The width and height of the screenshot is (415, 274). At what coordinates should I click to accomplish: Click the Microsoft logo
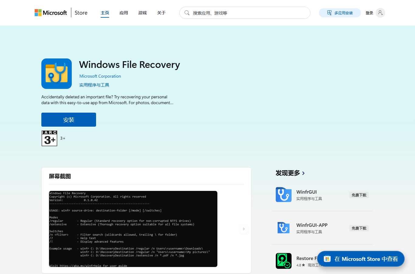pos(51,13)
